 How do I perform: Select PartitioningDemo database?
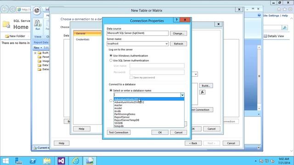click(149, 114)
